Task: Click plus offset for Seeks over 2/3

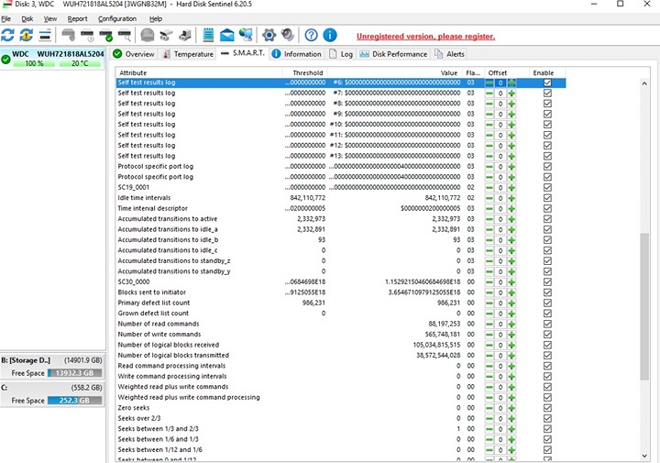Action: pos(511,419)
